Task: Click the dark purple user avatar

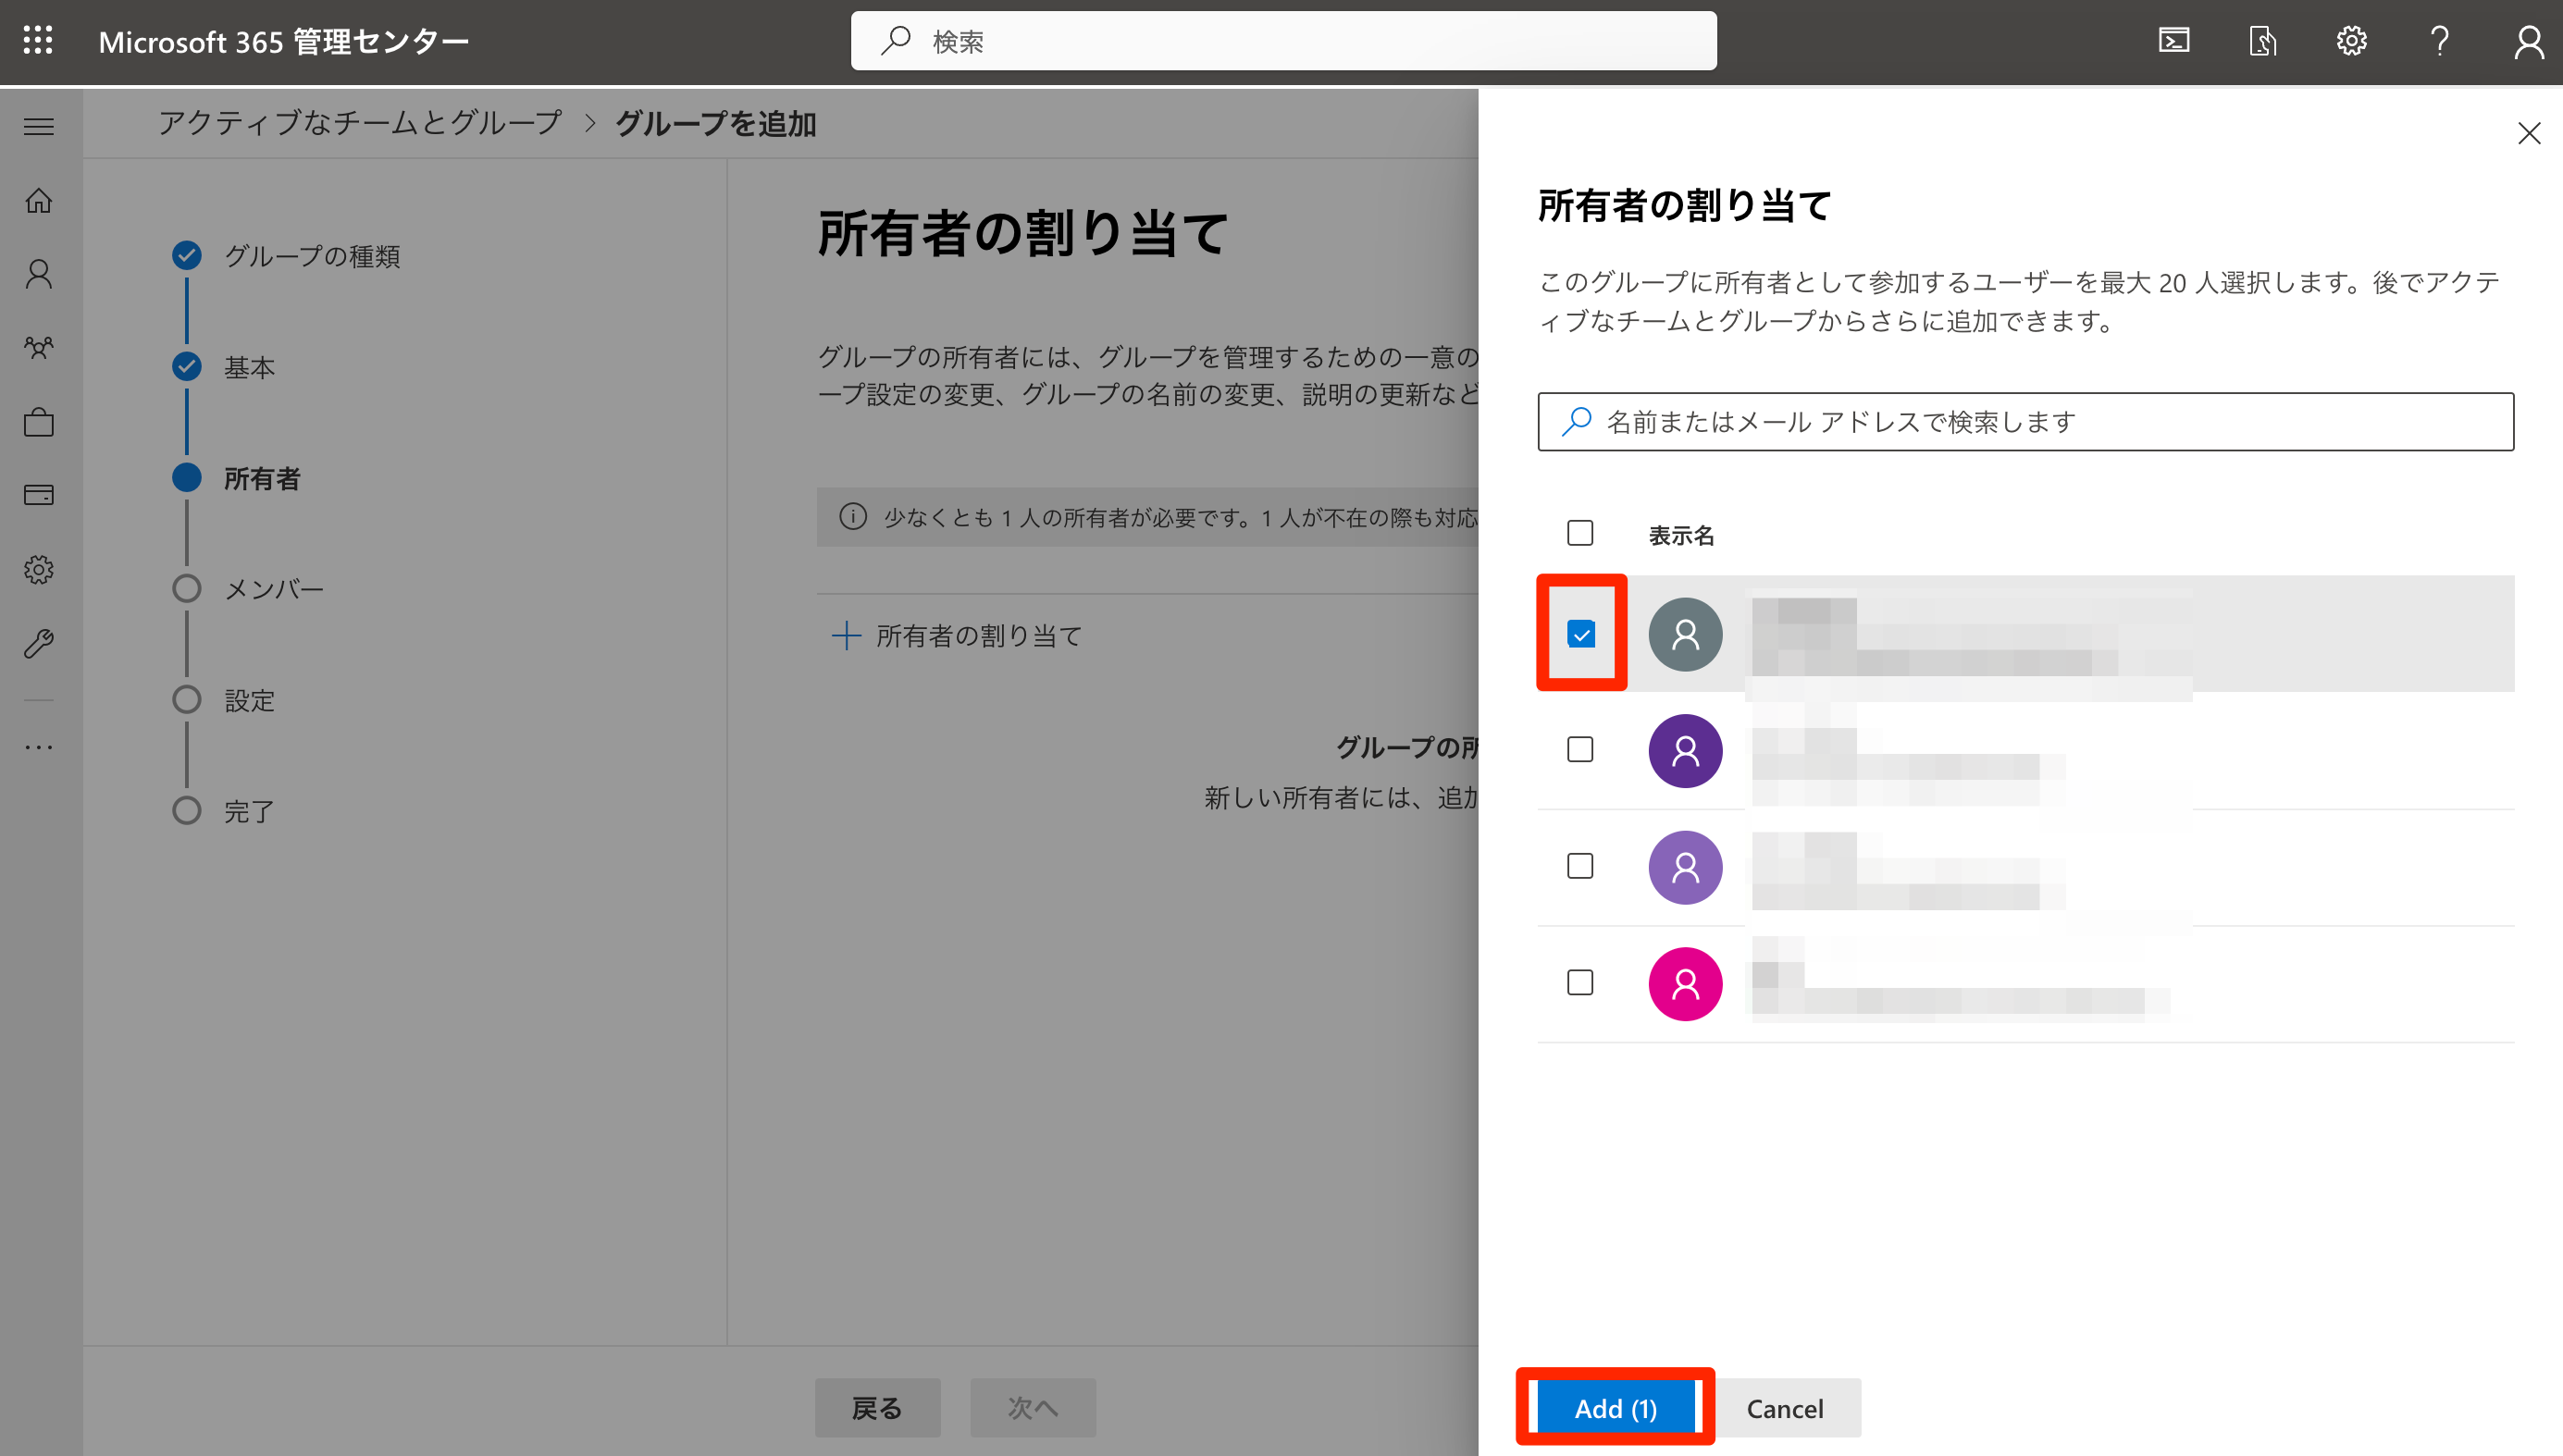Action: point(1685,750)
